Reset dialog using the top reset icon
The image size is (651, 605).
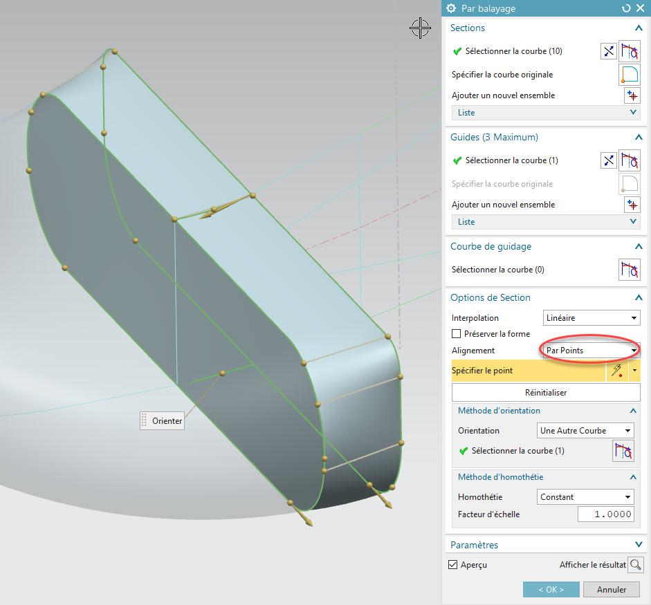626,8
